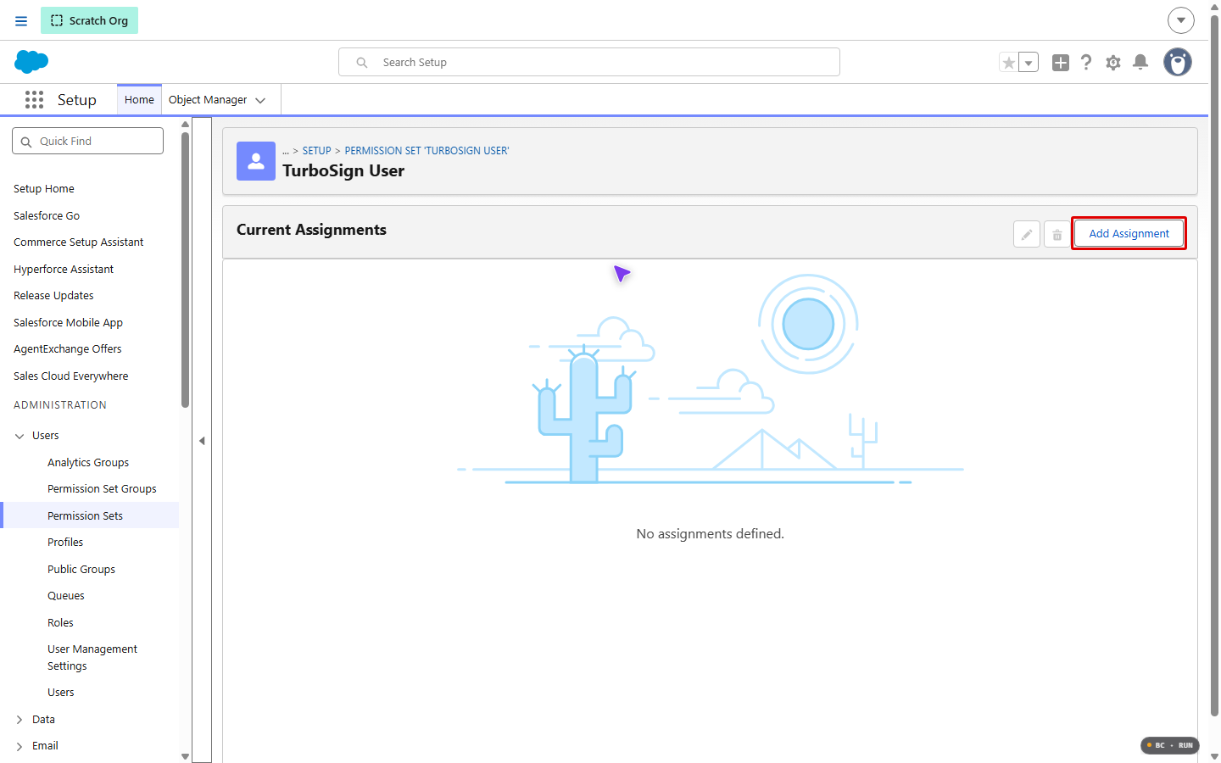The image size is (1221, 763).
Task: Open the App Launcher grid icon
Action: pyautogui.click(x=34, y=100)
